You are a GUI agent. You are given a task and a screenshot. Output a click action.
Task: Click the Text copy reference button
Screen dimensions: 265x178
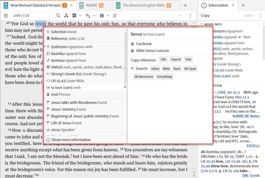pyautogui.click(x=188, y=59)
